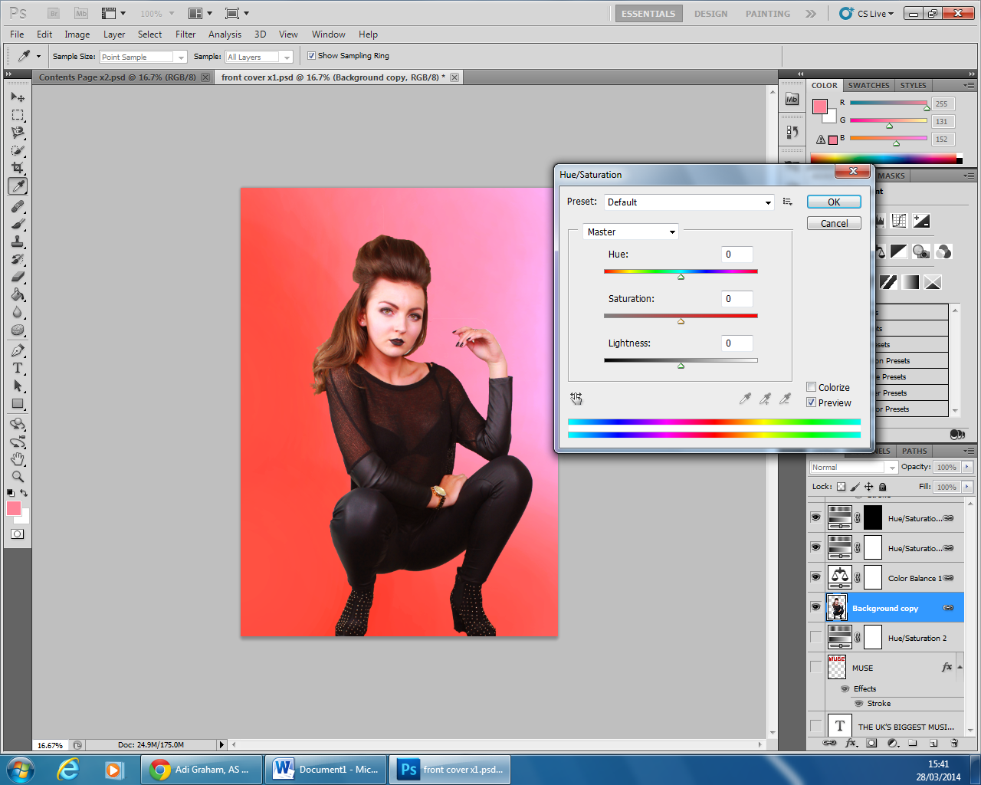
Task: Open the Preset dropdown in Hue/Saturation
Action: [768, 202]
